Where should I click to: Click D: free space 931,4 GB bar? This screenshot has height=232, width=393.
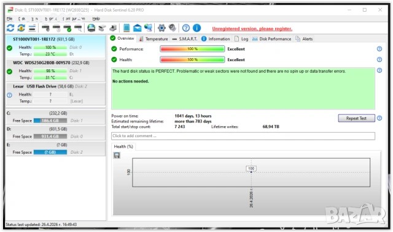[50, 137]
